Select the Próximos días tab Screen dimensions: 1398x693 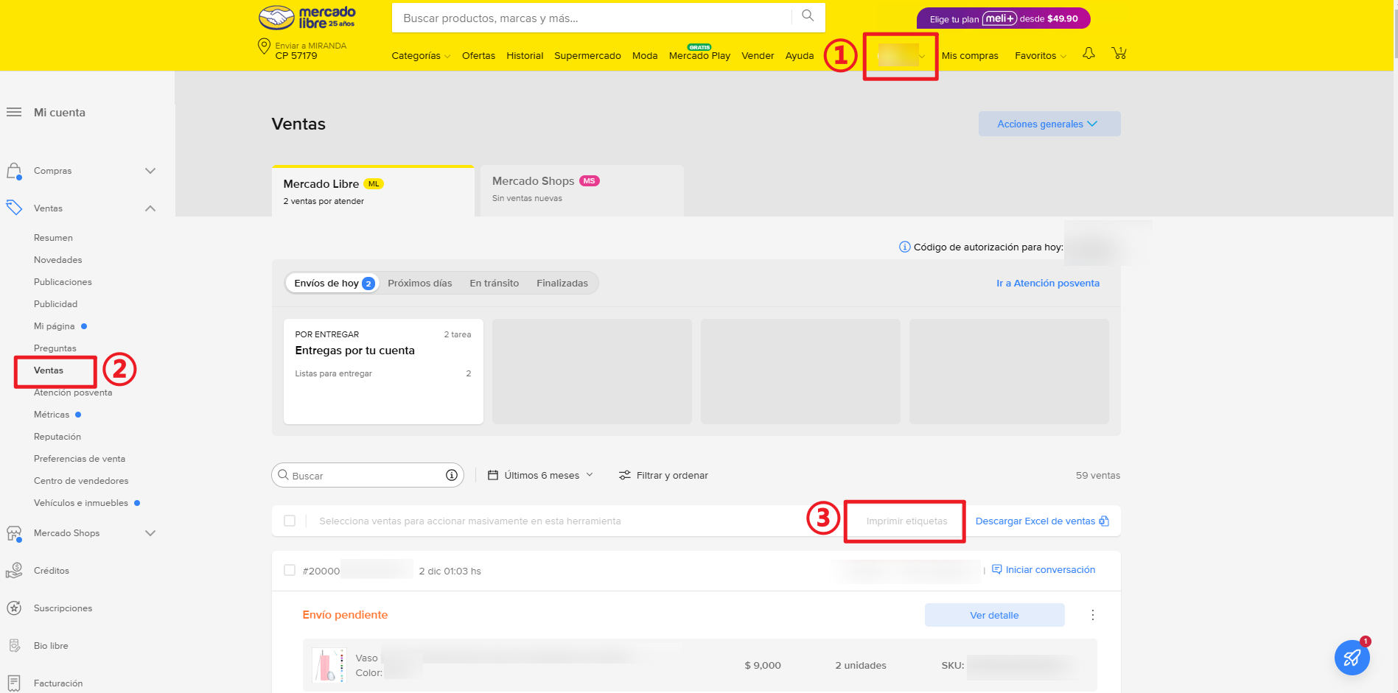click(x=420, y=283)
